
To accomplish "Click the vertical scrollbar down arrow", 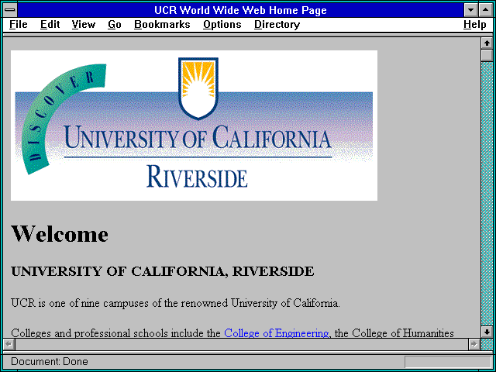I will point(487,332).
